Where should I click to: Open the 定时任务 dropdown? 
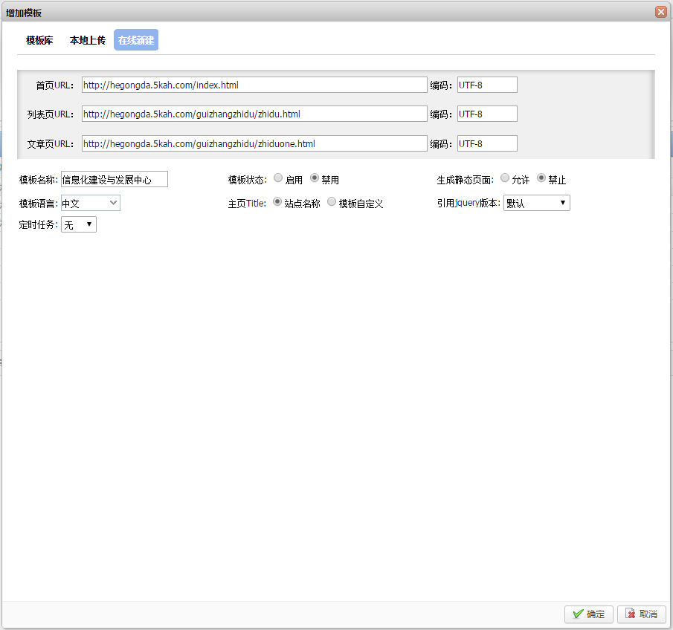pos(79,224)
